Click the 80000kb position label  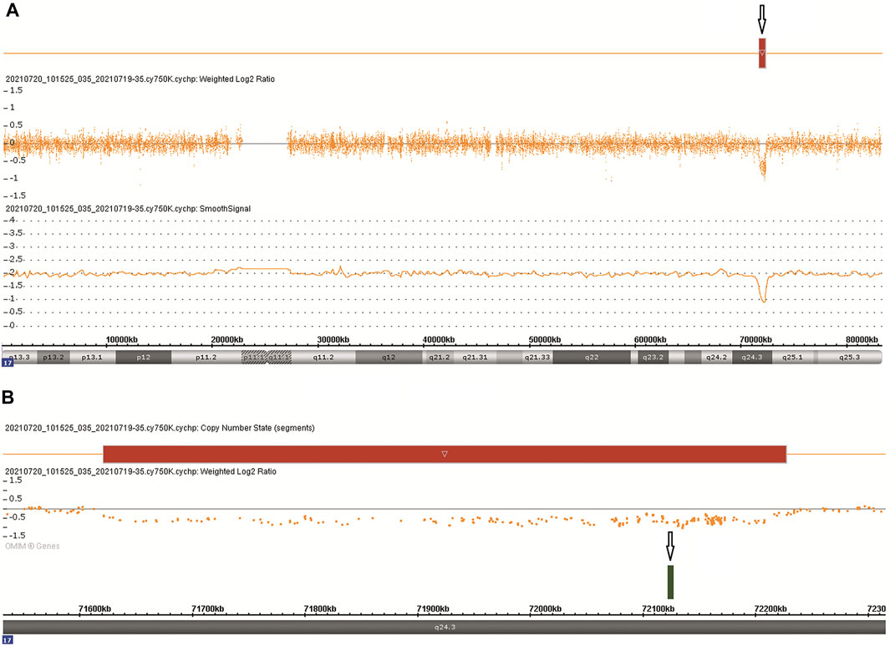(x=862, y=339)
